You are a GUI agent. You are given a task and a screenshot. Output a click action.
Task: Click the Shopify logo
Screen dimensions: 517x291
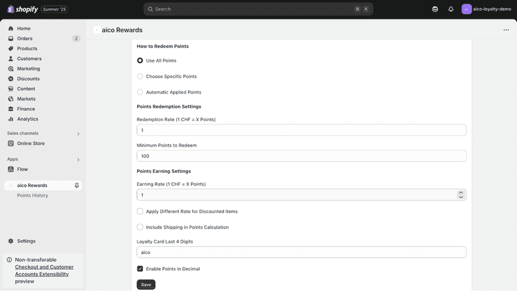click(x=22, y=9)
